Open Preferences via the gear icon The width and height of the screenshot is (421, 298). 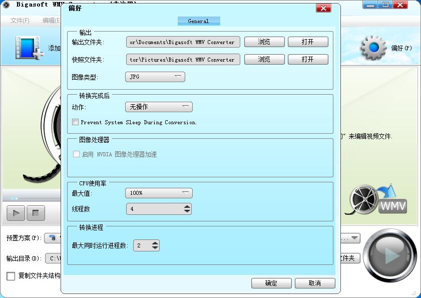click(x=374, y=48)
